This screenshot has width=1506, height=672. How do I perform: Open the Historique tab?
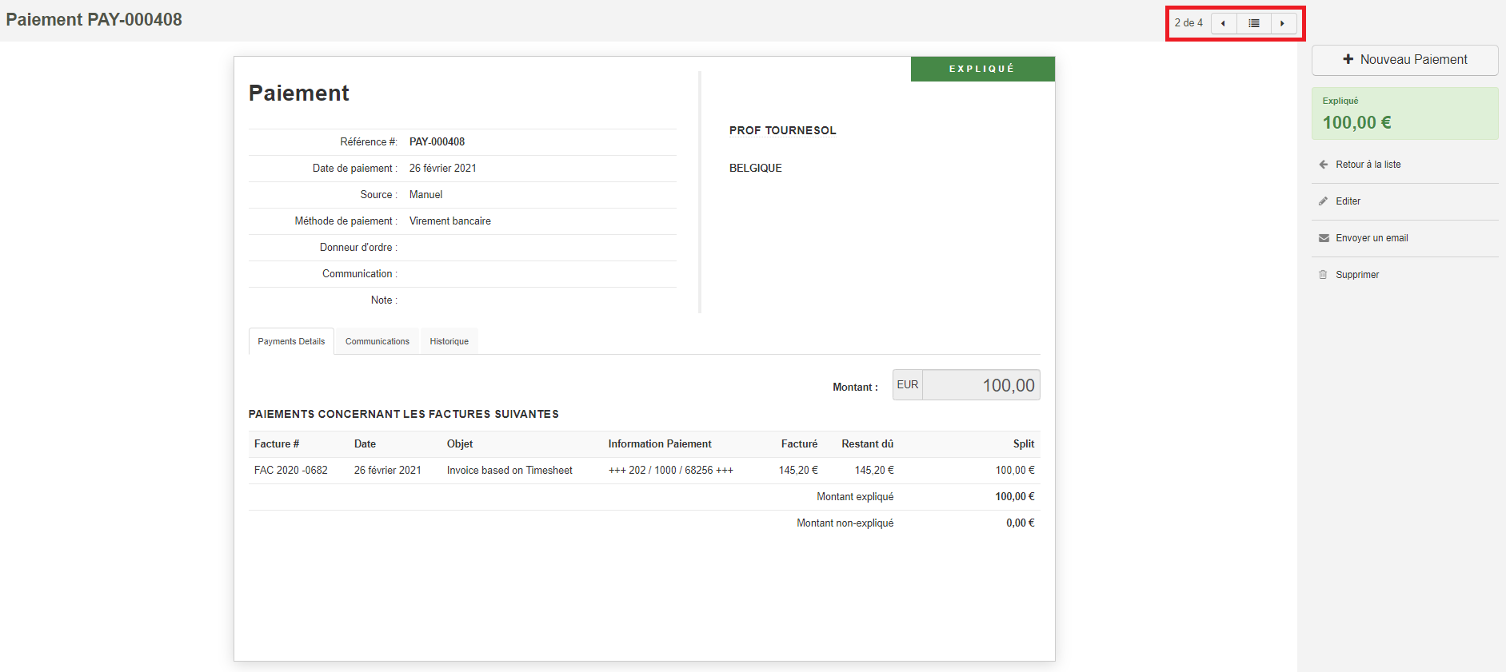click(449, 341)
